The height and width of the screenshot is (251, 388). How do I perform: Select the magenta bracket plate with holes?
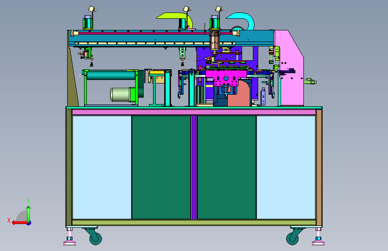225,78
